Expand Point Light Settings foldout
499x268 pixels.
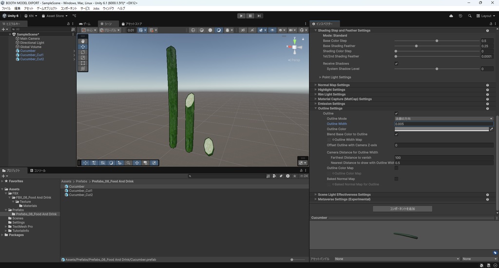click(x=336, y=77)
